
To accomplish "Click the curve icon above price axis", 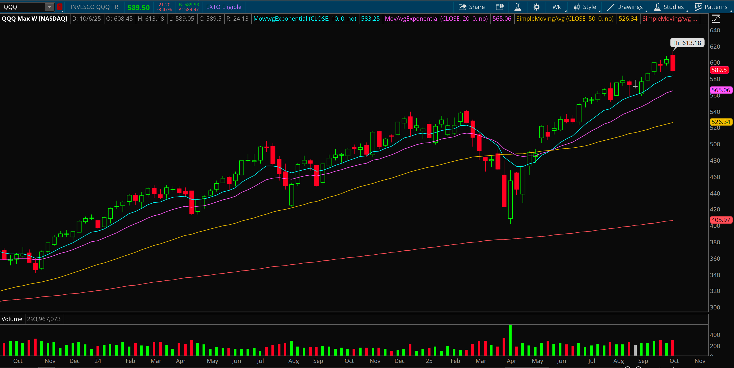I will [x=715, y=19].
